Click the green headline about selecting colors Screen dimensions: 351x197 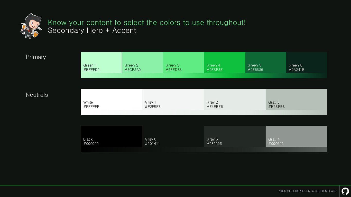click(x=147, y=23)
